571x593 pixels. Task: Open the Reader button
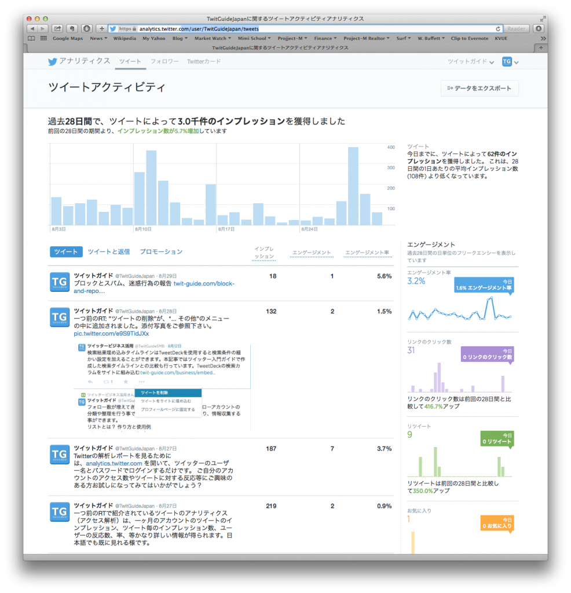click(x=516, y=29)
